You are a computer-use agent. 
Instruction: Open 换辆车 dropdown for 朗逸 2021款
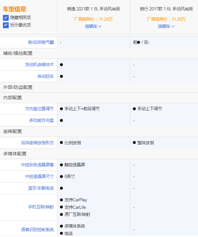pos(93,26)
